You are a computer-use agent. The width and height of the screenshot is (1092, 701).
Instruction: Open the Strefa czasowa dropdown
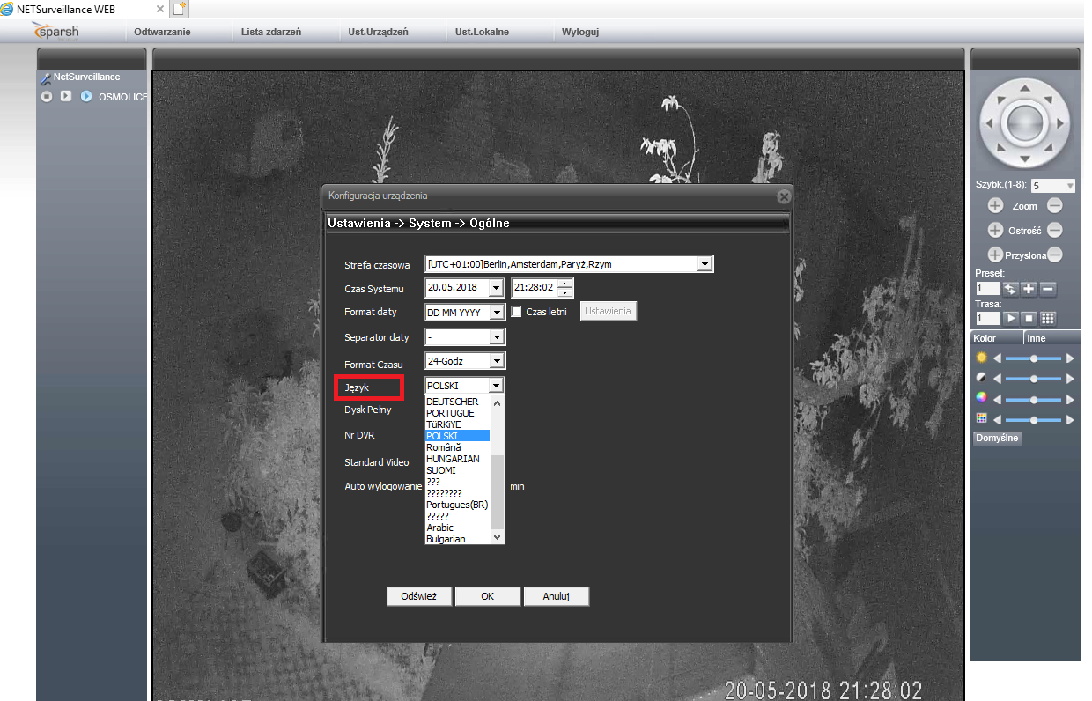[704, 264]
